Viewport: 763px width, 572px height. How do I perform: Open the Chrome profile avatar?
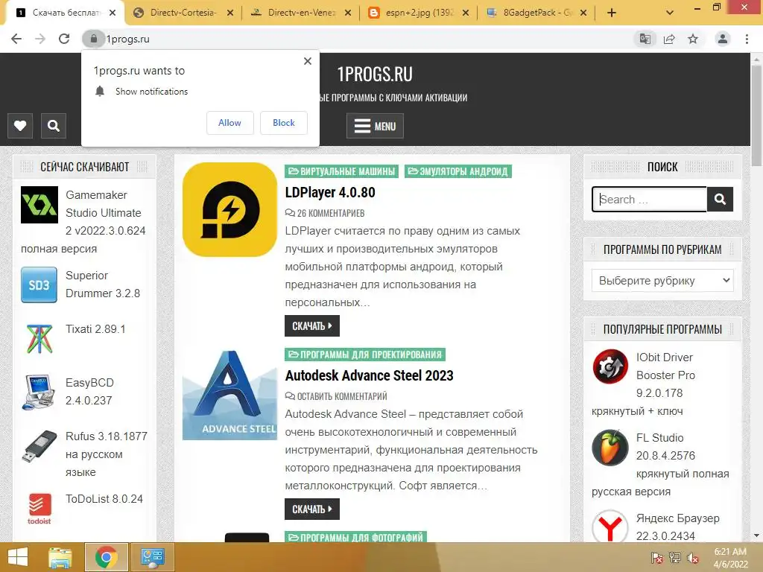tap(723, 39)
